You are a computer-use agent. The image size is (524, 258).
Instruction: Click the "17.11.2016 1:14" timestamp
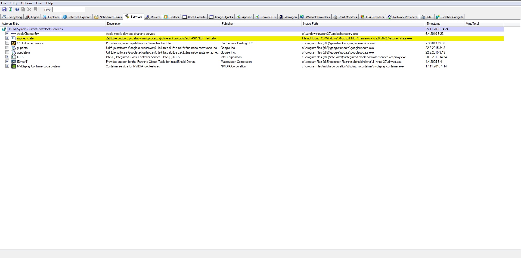coord(436,66)
